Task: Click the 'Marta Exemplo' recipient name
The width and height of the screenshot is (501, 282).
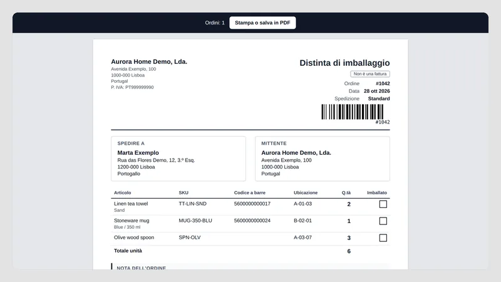Action: 138,153
